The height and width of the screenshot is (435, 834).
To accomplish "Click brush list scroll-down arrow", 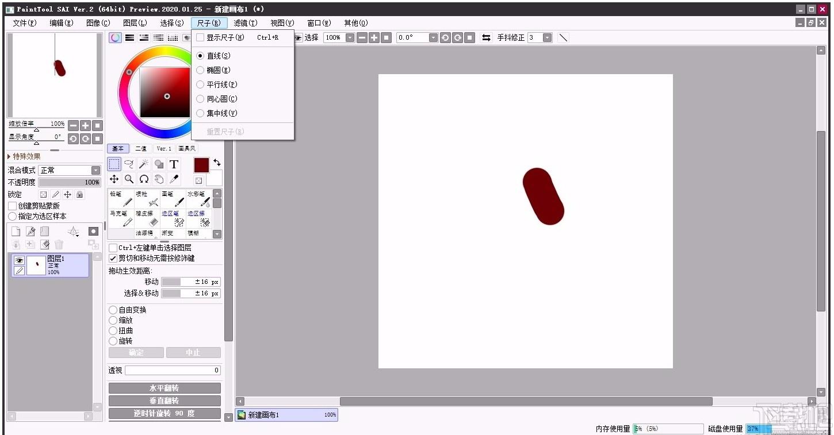I will pyautogui.click(x=217, y=234).
